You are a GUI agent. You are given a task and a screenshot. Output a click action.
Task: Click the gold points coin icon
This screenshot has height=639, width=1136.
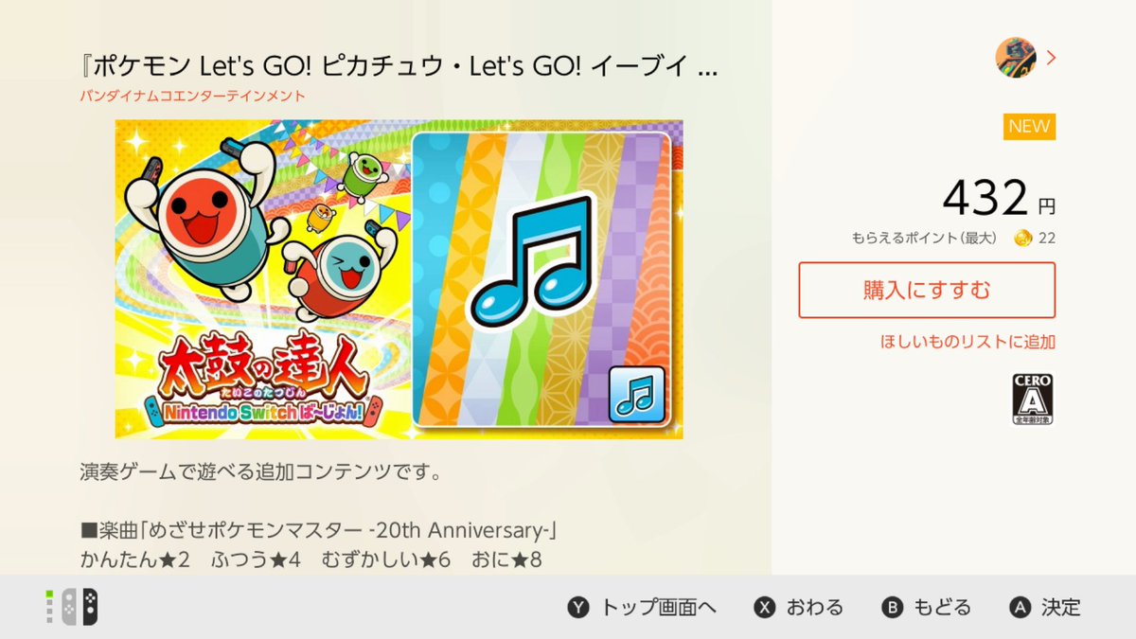point(1022,238)
